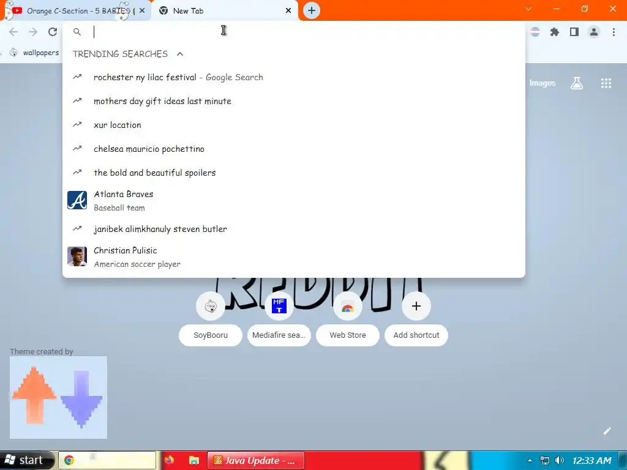Open the Images link
Screen dimensions: 627x470
tap(543, 83)
